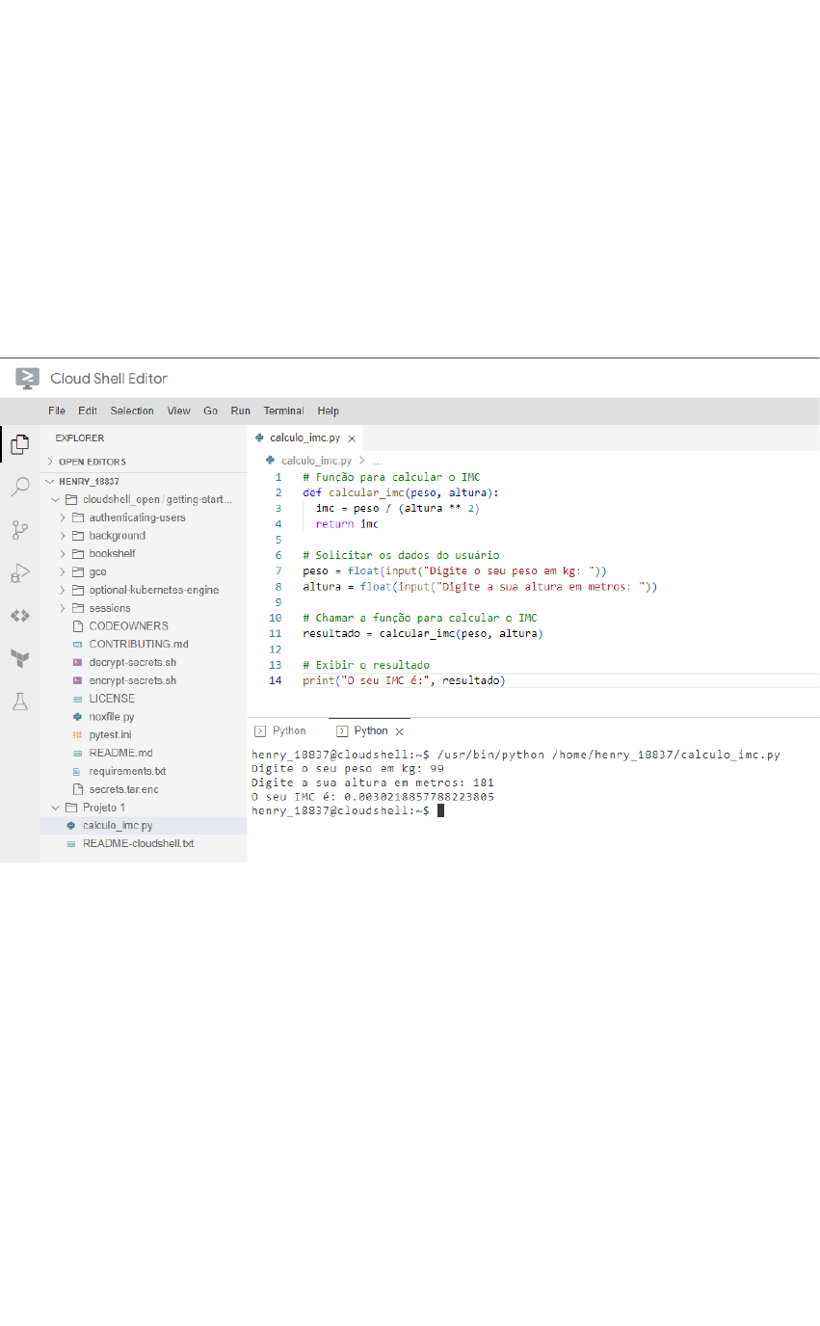Image resolution: width=820 pixels, height=1326 pixels.
Task: Close the calculo_imc.py editor tab
Action: pos(352,438)
